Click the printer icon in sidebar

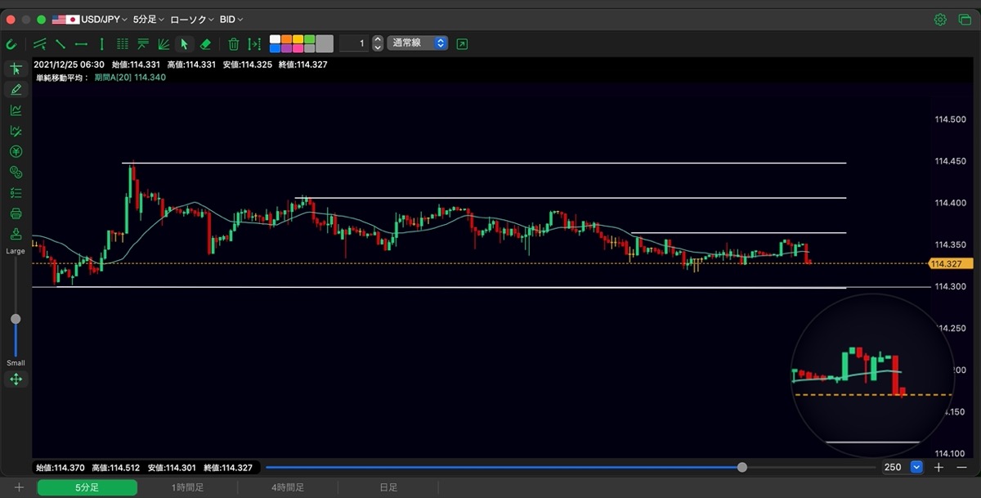[x=16, y=213]
